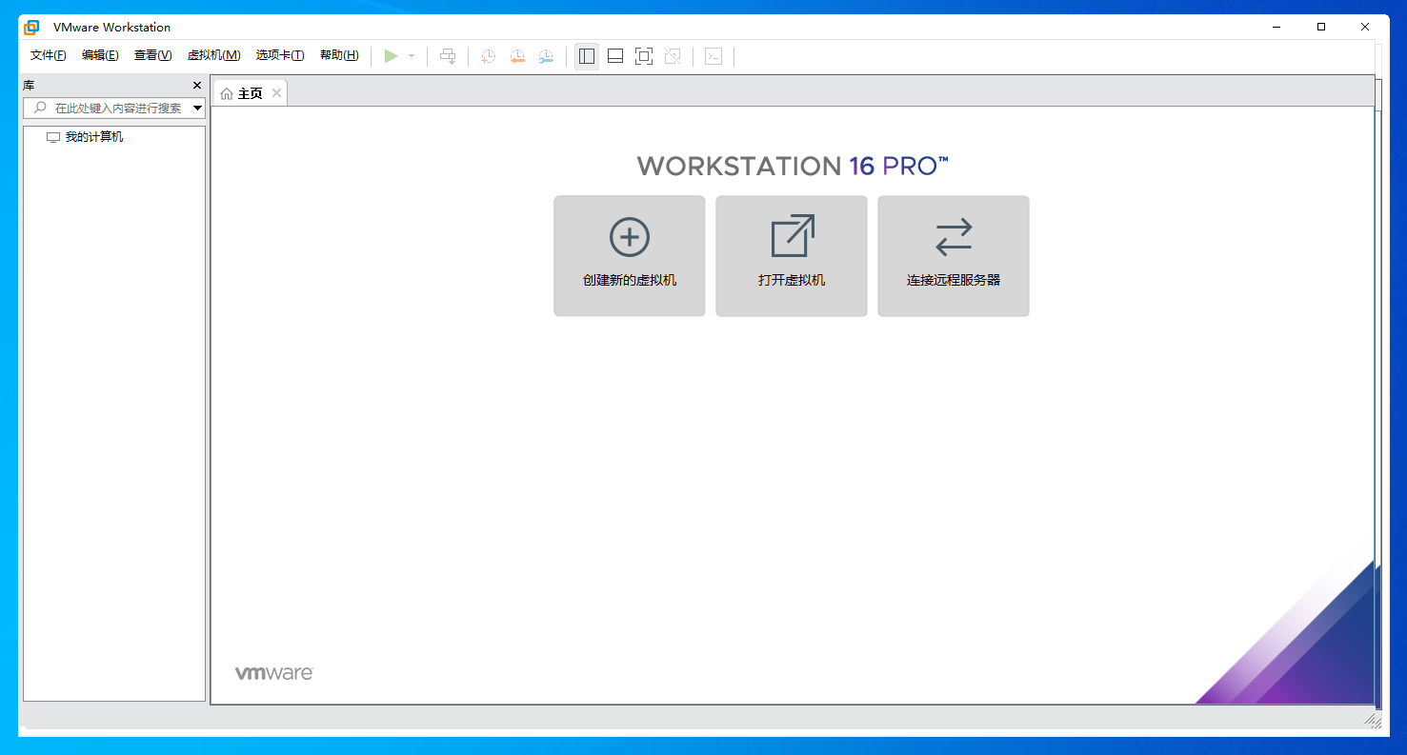Click the magnifier icon in library search
This screenshot has height=755, width=1407.
pyautogui.click(x=40, y=108)
